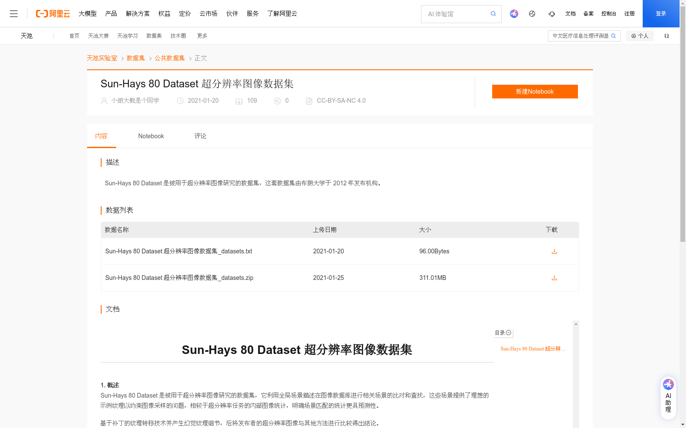The image size is (686, 428).
Task: Open 技术圈 in Tianchi nav
Action: pyautogui.click(x=178, y=36)
